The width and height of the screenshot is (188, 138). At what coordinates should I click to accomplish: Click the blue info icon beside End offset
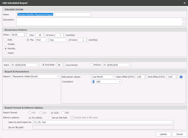181,77
